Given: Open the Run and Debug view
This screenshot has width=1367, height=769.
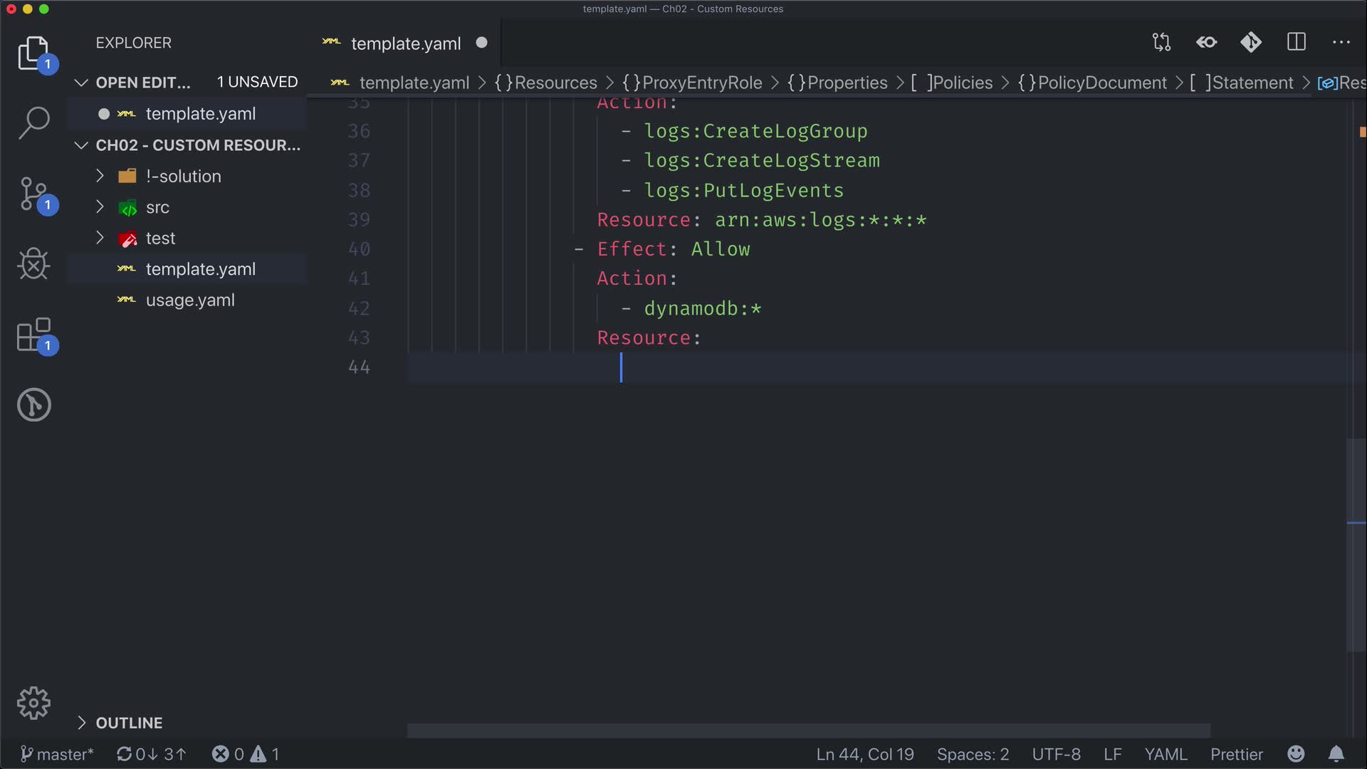Looking at the screenshot, I should 33,264.
